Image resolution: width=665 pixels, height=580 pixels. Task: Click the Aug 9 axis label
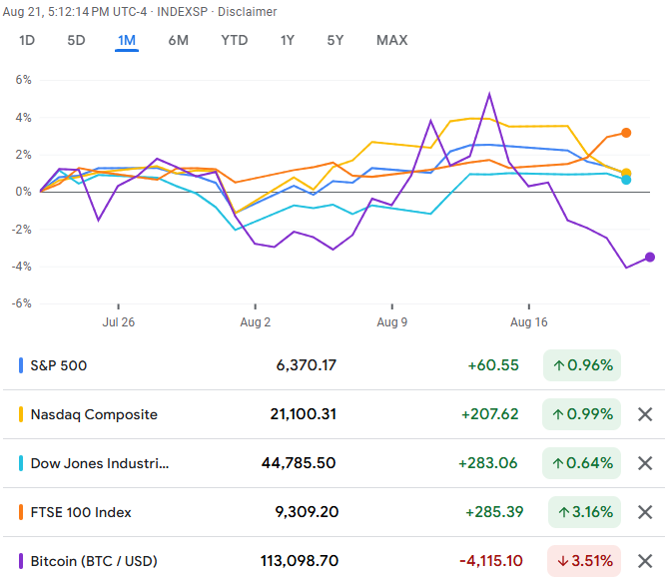pyautogui.click(x=392, y=322)
